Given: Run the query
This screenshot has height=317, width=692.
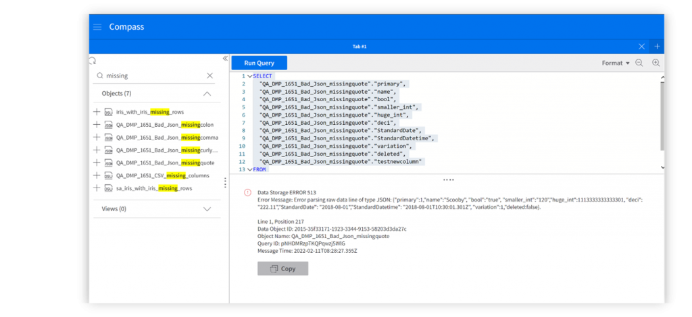Looking at the screenshot, I should click(259, 63).
